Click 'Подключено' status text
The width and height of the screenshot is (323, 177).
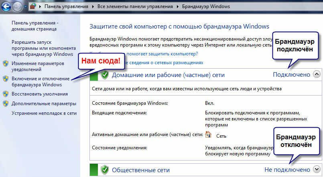(x=291, y=75)
